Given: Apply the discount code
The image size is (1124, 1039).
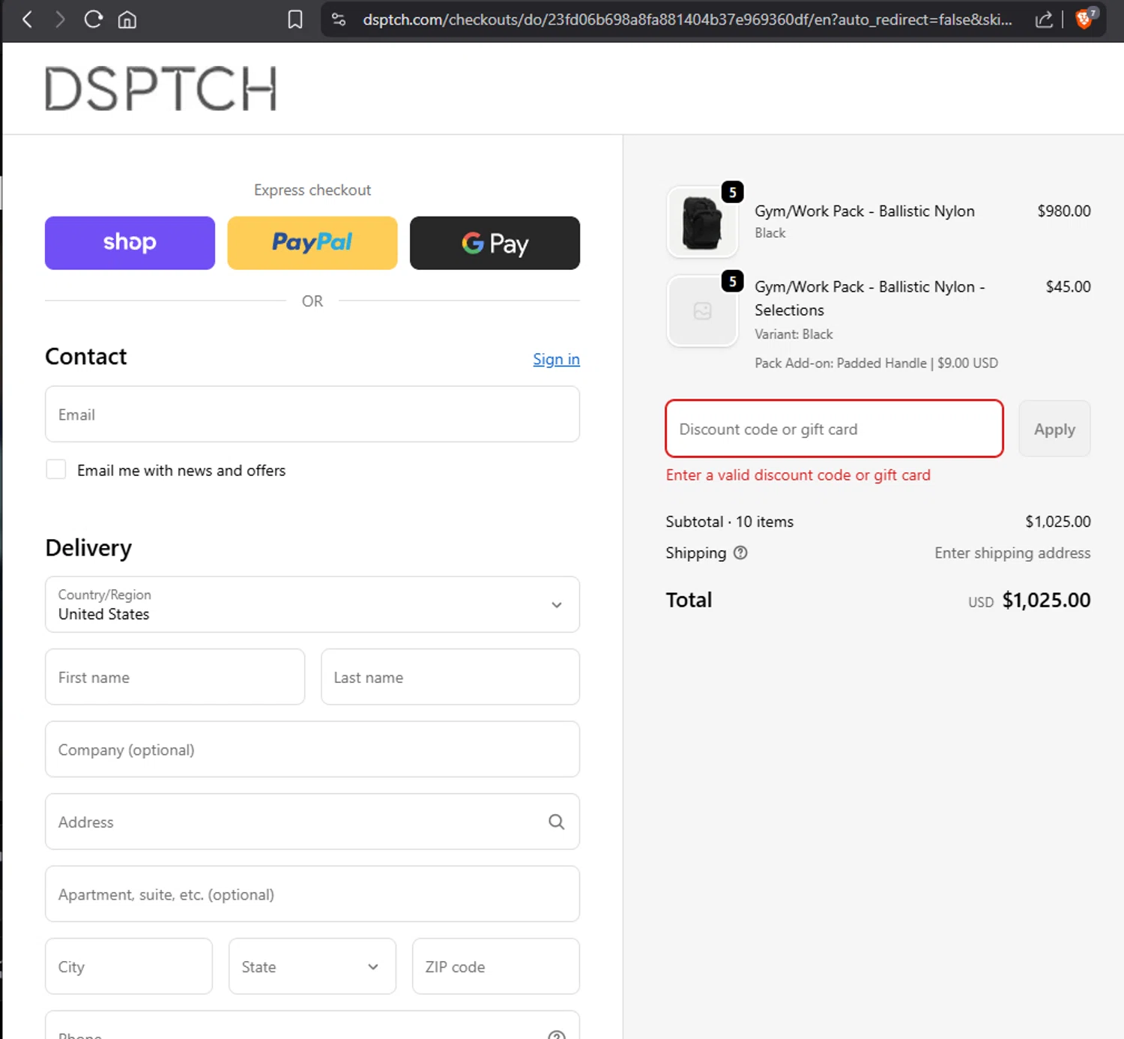Looking at the screenshot, I should [1054, 429].
